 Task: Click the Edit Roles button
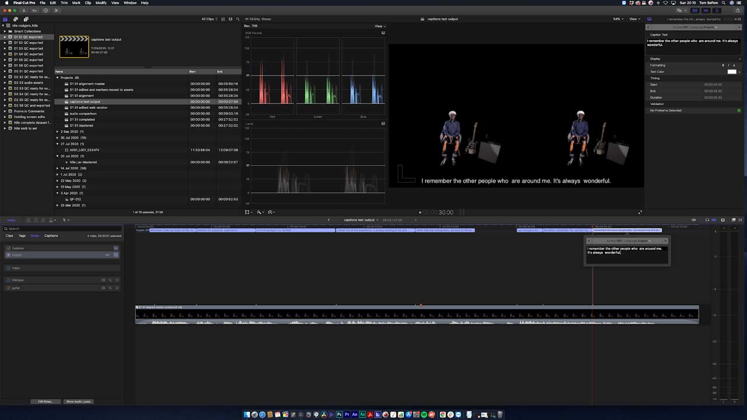(x=45, y=401)
